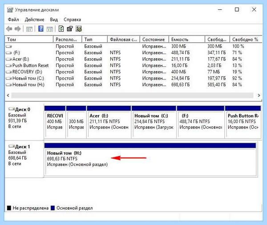
Task: Click the show console tree toolbar icon
Action: tap(29, 29)
